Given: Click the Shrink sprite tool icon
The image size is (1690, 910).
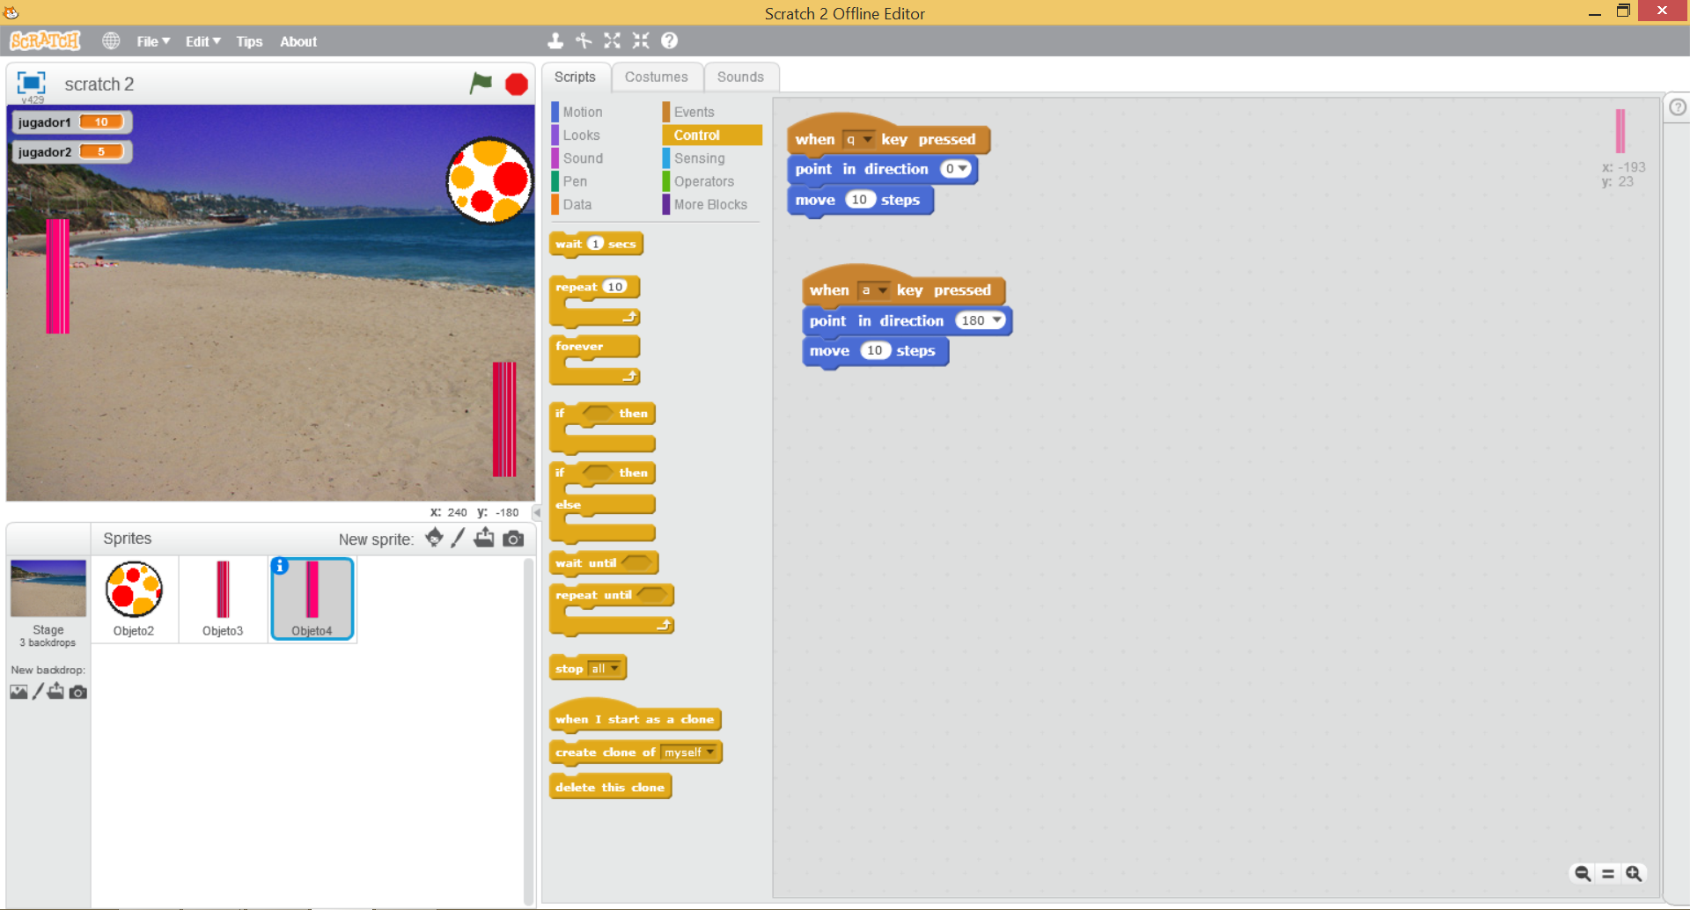Looking at the screenshot, I should 641,40.
